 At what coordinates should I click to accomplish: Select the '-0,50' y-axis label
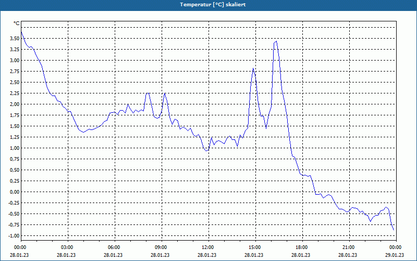14,214
